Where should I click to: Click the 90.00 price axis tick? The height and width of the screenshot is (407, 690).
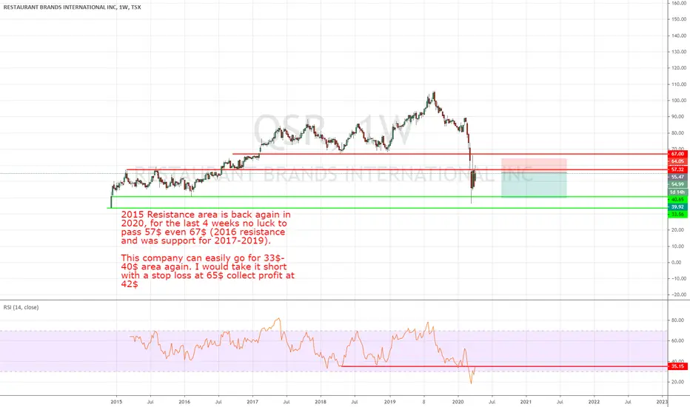click(679, 117)
